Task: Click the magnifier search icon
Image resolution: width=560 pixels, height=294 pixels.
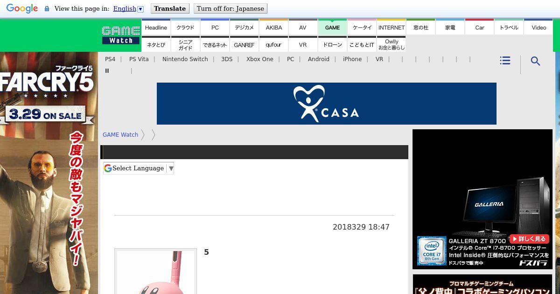Action: pyautogui.click(x=535, y=61)
